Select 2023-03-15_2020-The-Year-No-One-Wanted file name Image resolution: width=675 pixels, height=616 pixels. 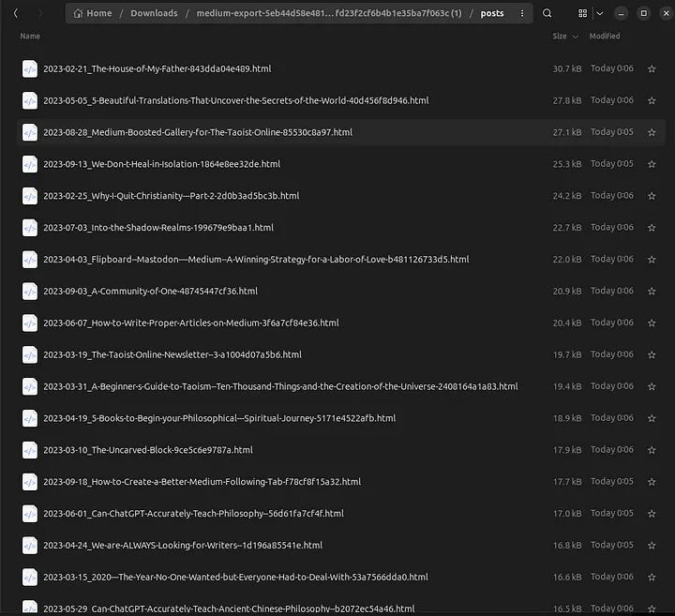(235, 578)
